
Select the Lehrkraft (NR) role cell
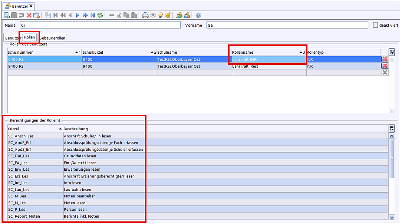[269, 59]
